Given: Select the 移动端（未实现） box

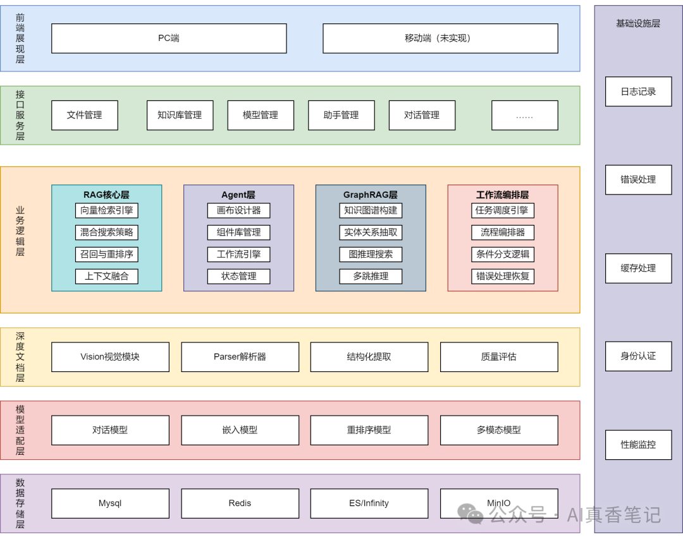Looking at the screenshot, I should click(x=440, y=39).
